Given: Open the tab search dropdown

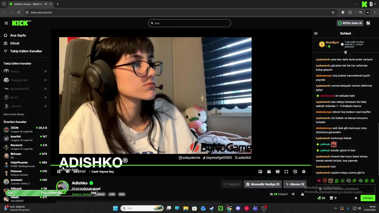Looking at the screenshot, I should click(x=4, y=4).
